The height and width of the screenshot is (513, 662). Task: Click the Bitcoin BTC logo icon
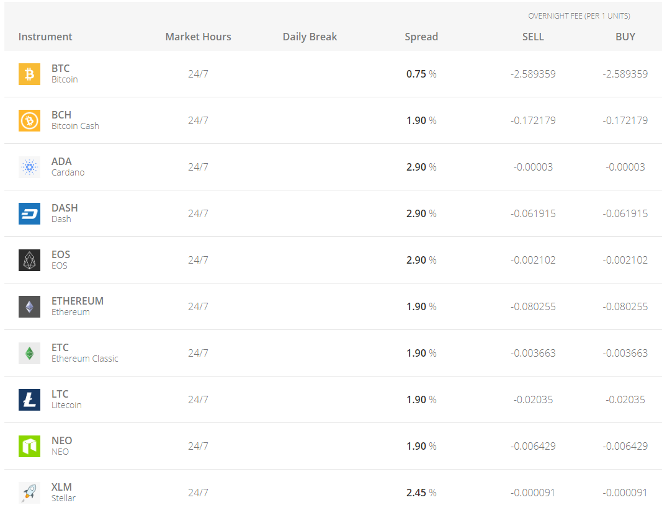coord(30,74)
